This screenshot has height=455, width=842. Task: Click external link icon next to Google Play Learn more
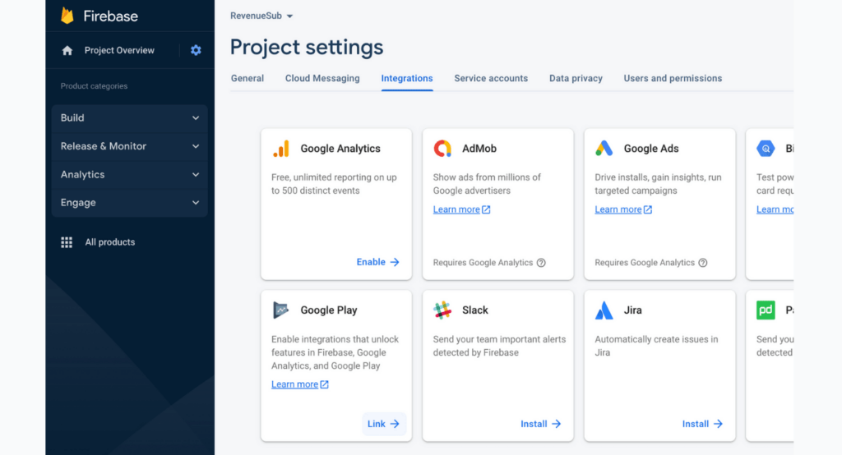pyautogui.click(x=324, y=384)
